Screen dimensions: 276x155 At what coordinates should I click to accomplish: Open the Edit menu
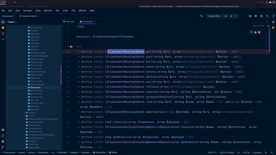10,11
